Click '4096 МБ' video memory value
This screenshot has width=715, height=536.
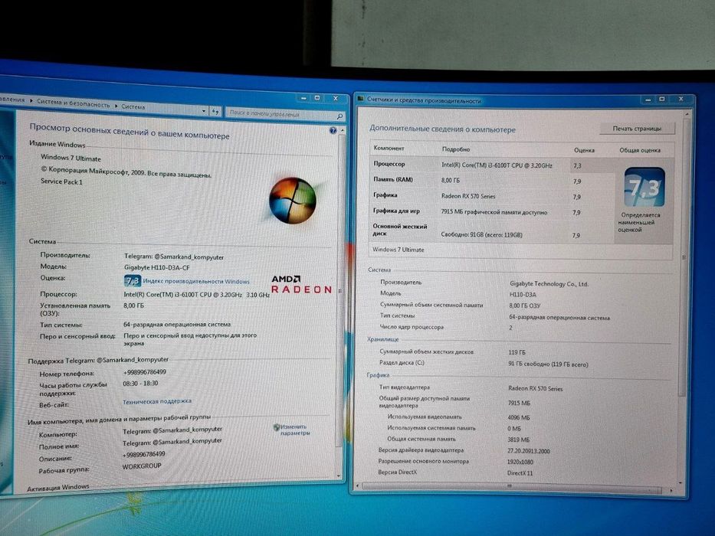point(519,417)
